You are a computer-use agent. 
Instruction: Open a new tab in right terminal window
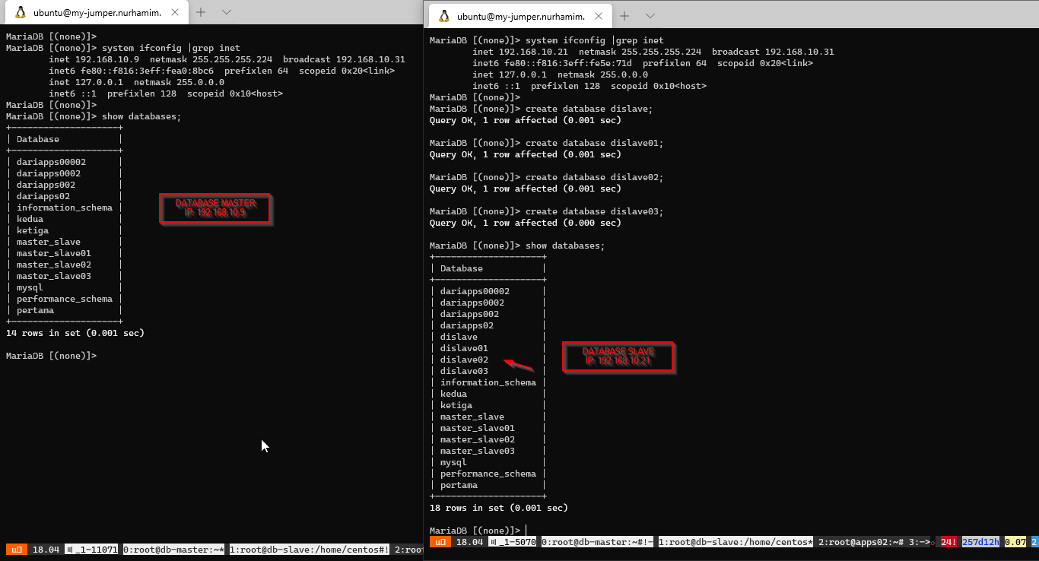click(x=624, y=17)
